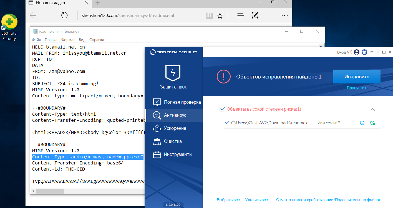Open the Ускорение section

(174, 128)
